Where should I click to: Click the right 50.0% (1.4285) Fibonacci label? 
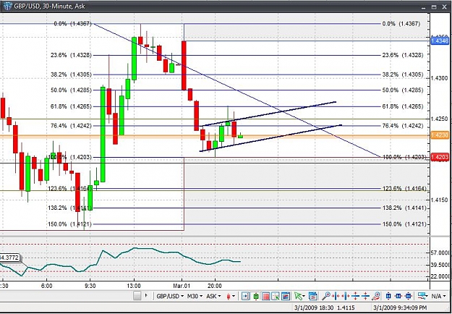click(x=403, y=90)
